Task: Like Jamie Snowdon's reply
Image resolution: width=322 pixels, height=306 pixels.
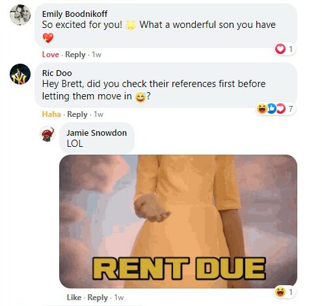Action: click(x=74, y=298)
